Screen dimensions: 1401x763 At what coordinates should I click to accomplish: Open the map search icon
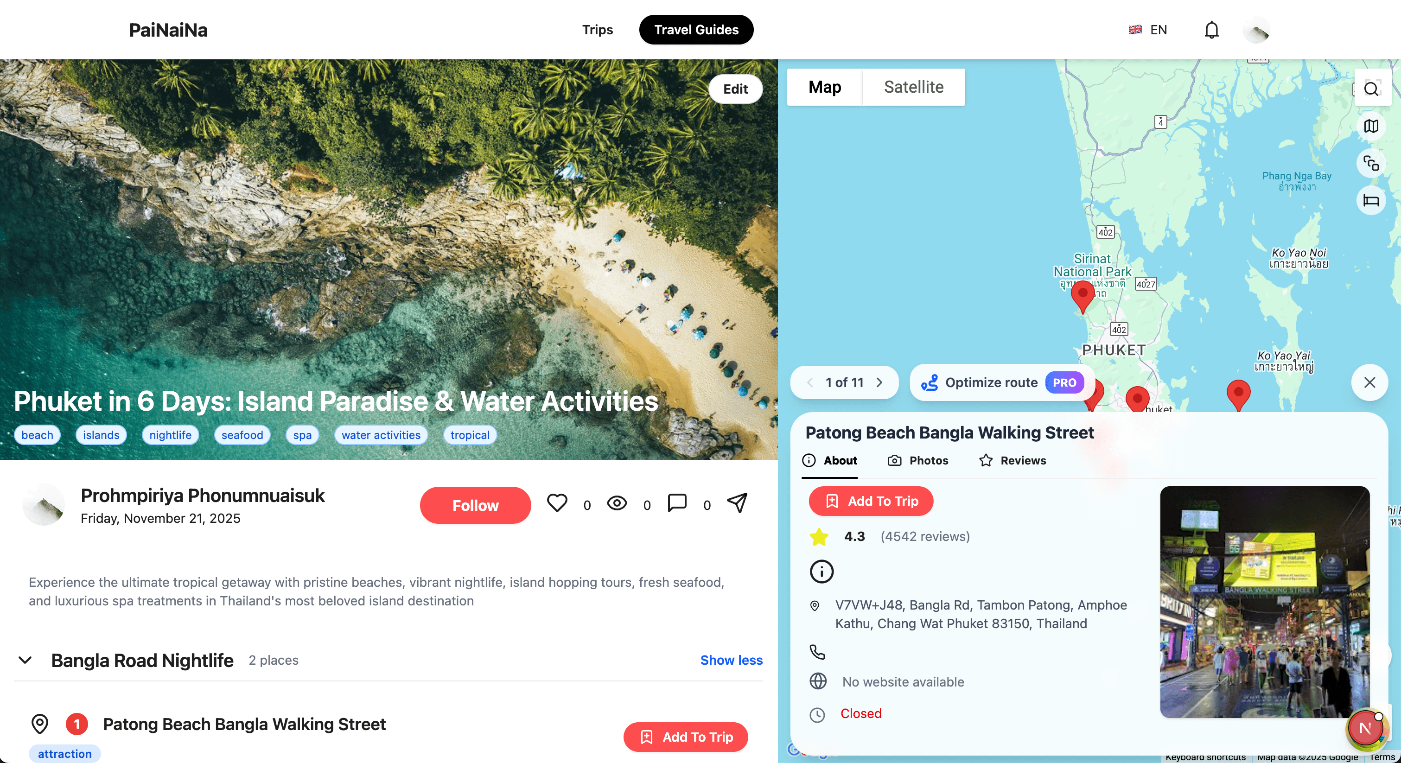click(x=1372, y=89)
